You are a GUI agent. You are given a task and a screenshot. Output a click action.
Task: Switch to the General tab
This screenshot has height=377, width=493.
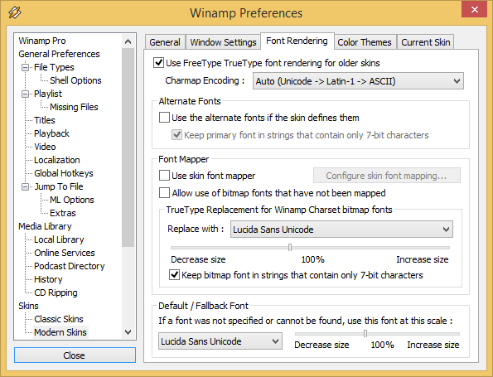[165, 42]
